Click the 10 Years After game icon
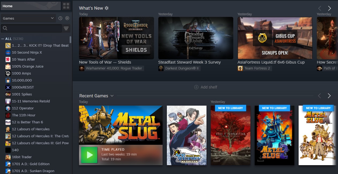This screenshot has width=338, height=174. [8, 60]
